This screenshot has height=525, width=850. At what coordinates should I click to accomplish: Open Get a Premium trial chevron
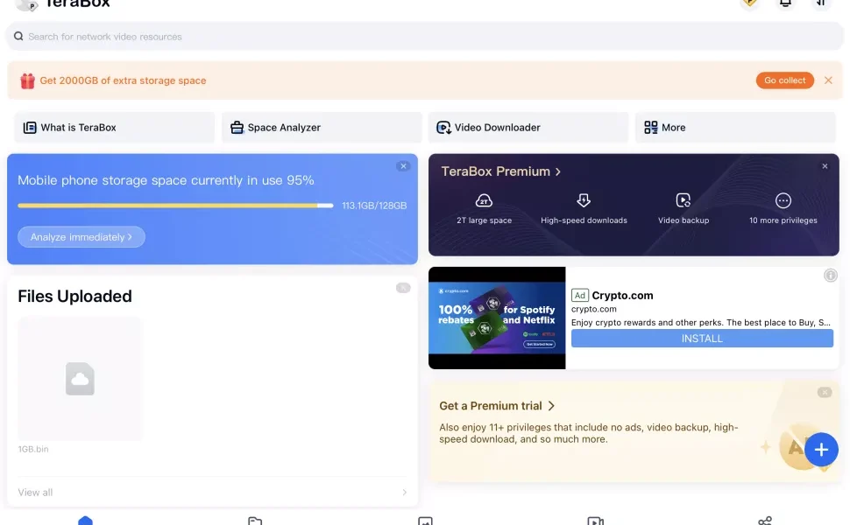551,406
